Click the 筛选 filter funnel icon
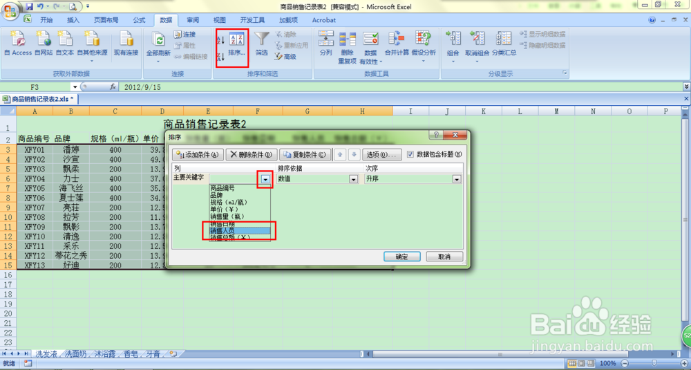 coord(262,43)
